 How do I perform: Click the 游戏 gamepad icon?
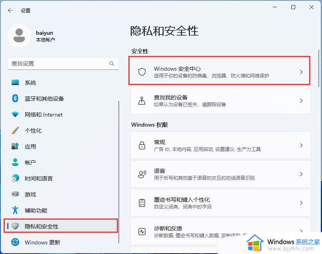click(15, 194)
